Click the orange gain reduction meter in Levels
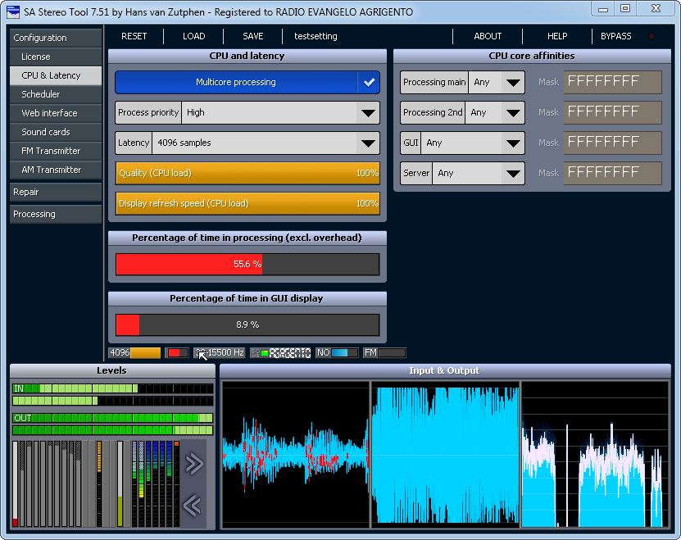This screenshot has width=681, height=540. pos(99,483)
